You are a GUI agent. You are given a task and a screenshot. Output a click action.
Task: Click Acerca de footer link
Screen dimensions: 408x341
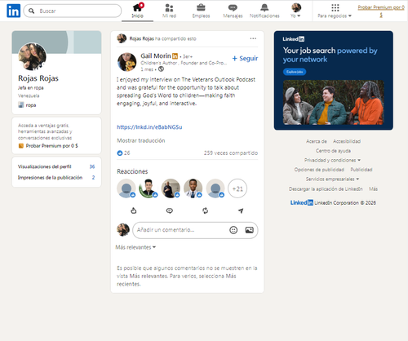(x=317, y=141)
